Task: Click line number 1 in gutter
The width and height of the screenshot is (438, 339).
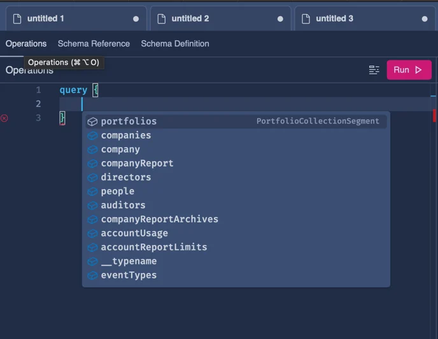Action: pos(38,90)
